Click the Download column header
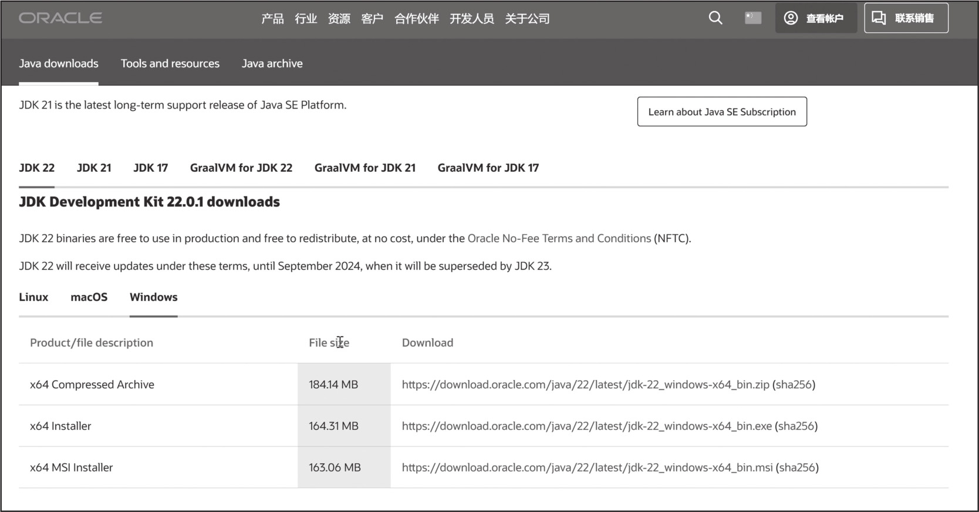 click(x=427, y=343)
